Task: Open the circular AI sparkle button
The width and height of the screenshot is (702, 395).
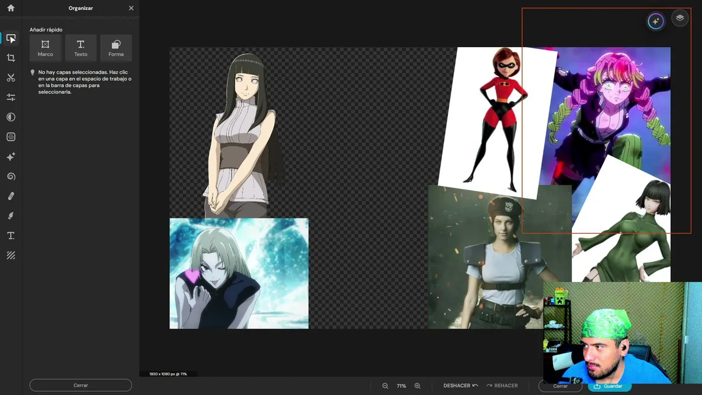Action: coord(655,21)
